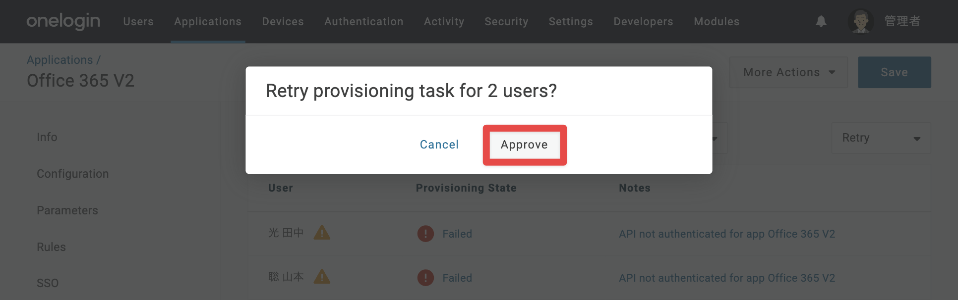Click the warning triangle beside 聡 山本
Image resolution: width=958 pixels, height=300 pixels.
pos(322,276)
